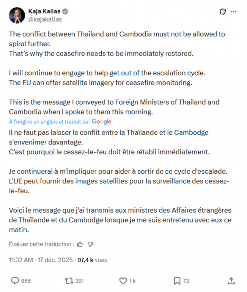Image resolution: width=247 pixels, height=292 pixels.
Task: Mark the post as liked then unlike it
Action: click(x=123, y=280)
